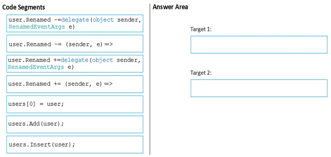Click the vertical divider between panels
Screen dimensions: 331x157
[150, 79]
